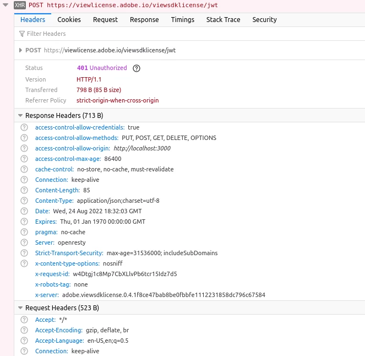Select 'gzip, deflate, br' encoding value
365x356 pixels.
click(107, 330)
